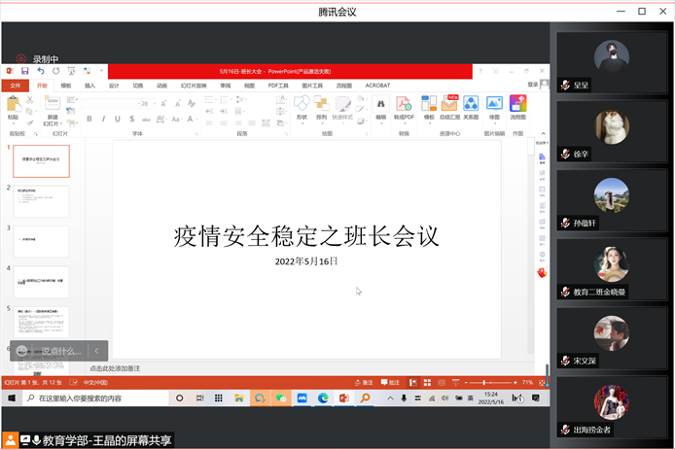Click the slide title 疫情安全稳定之班长会议
This screenshot has height=450, width=675.
pos(306,236)
